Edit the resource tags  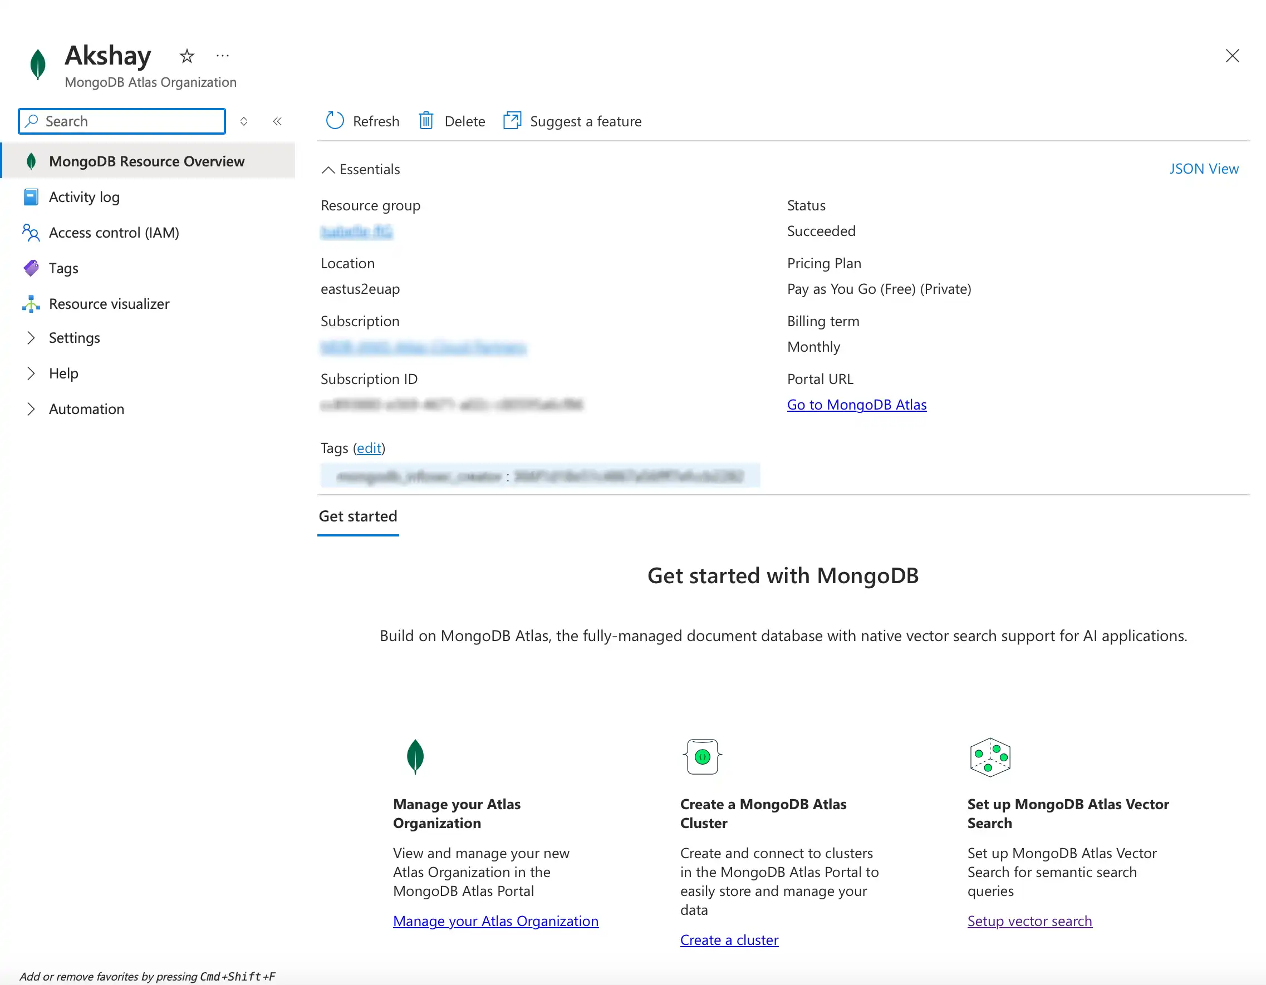tap(369, 448)
